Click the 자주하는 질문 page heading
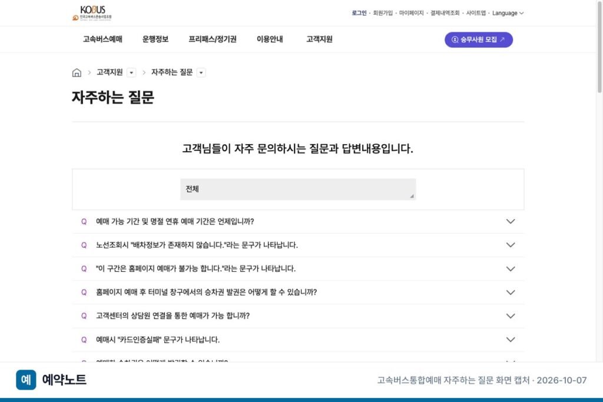The image size is (603, 402). tap(113, 97)
